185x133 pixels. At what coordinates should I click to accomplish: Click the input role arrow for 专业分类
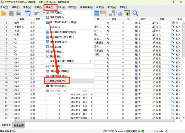(x=173, y=27)
